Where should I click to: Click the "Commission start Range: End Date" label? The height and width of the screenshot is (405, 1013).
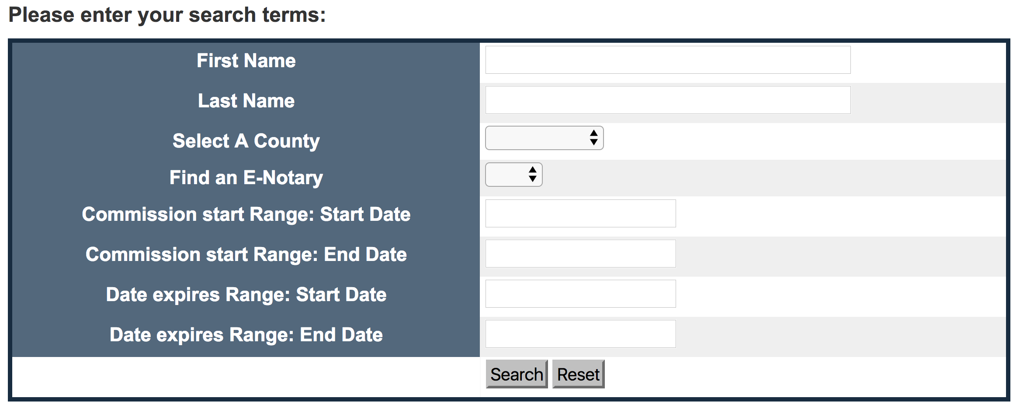(246, 254)
